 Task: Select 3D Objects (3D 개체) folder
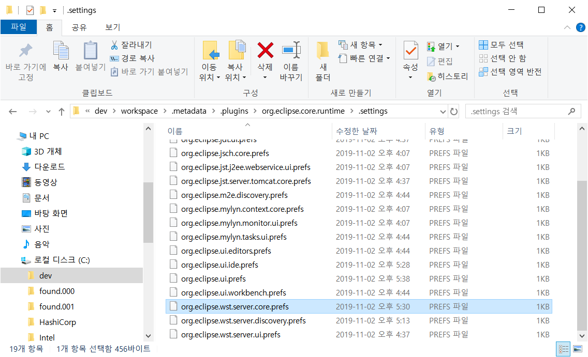point(41,151)
